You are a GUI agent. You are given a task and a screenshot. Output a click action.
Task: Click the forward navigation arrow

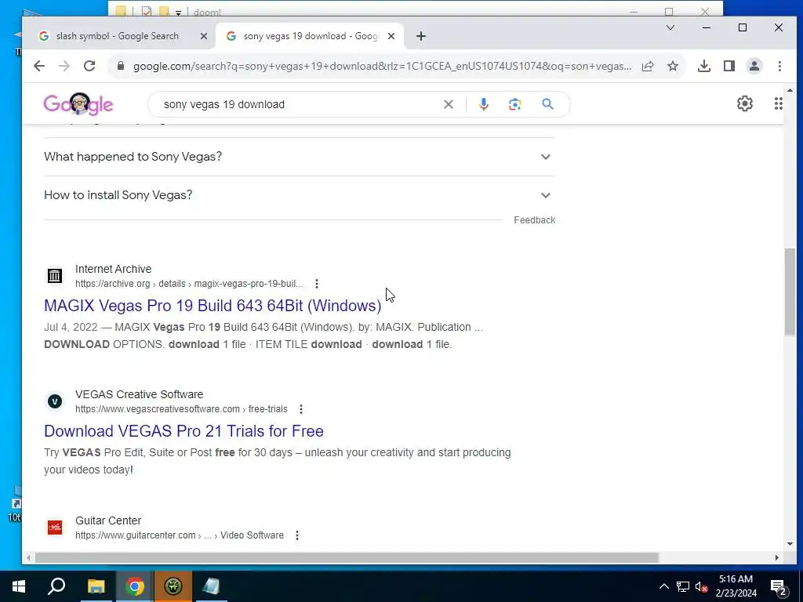(64, 66)
